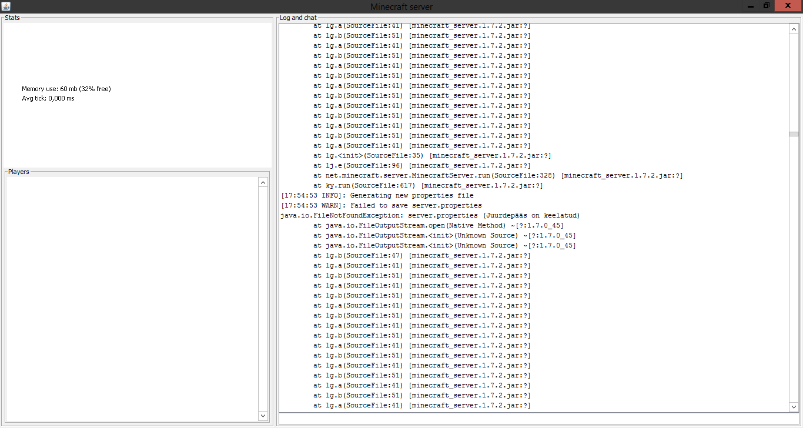Click the "Memory use: 60 mb (32% free)" text

[66, 89]
